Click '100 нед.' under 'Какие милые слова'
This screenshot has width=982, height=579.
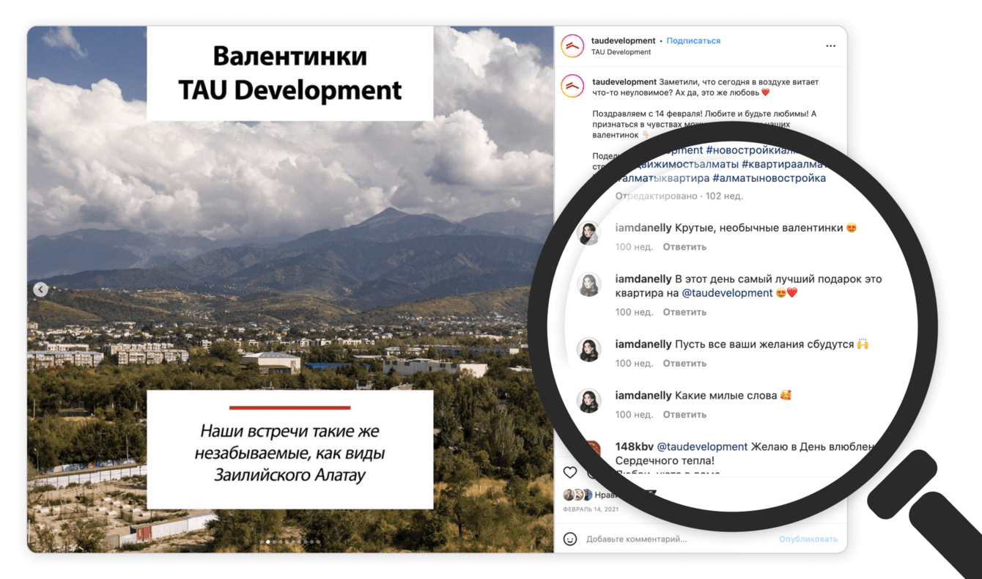coord(635,415)
